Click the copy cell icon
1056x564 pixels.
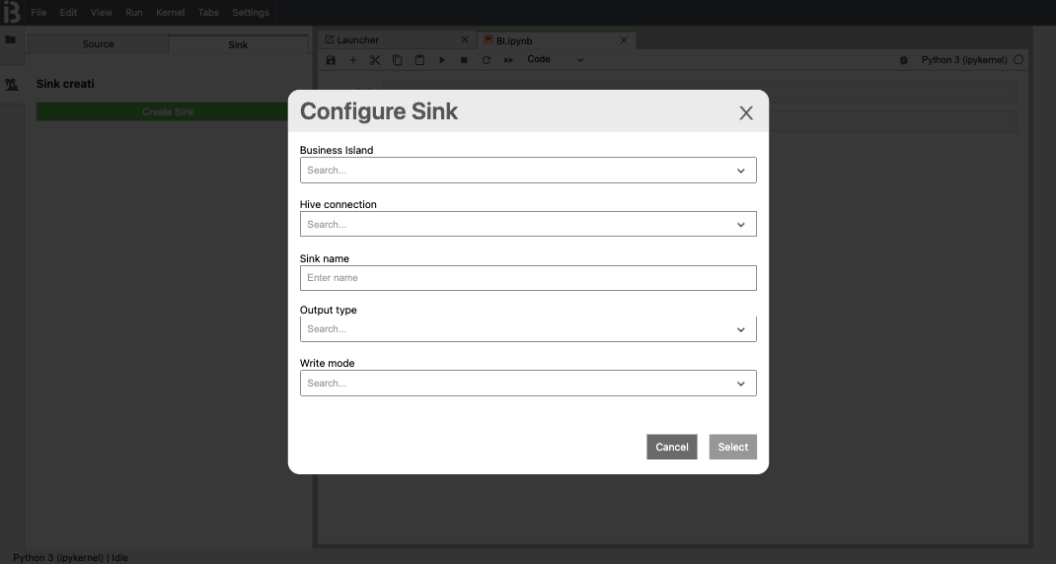(x=397, y=60)
